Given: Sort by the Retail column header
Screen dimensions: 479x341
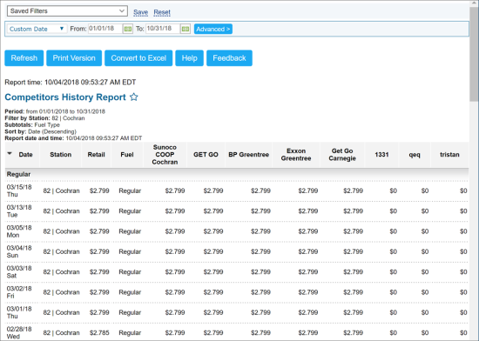Looking at the screenshot, I should (x=96, y=155).
